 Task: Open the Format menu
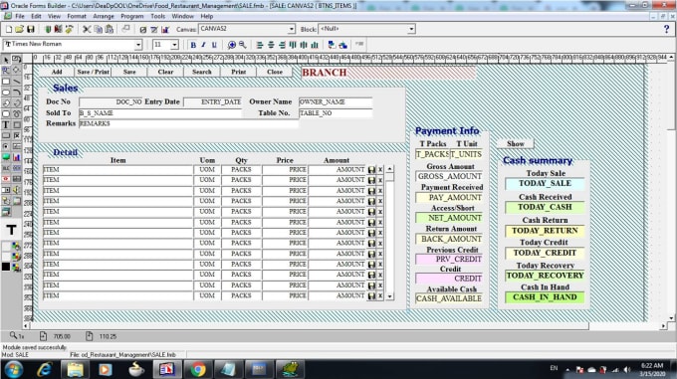[x=77, y=16]
